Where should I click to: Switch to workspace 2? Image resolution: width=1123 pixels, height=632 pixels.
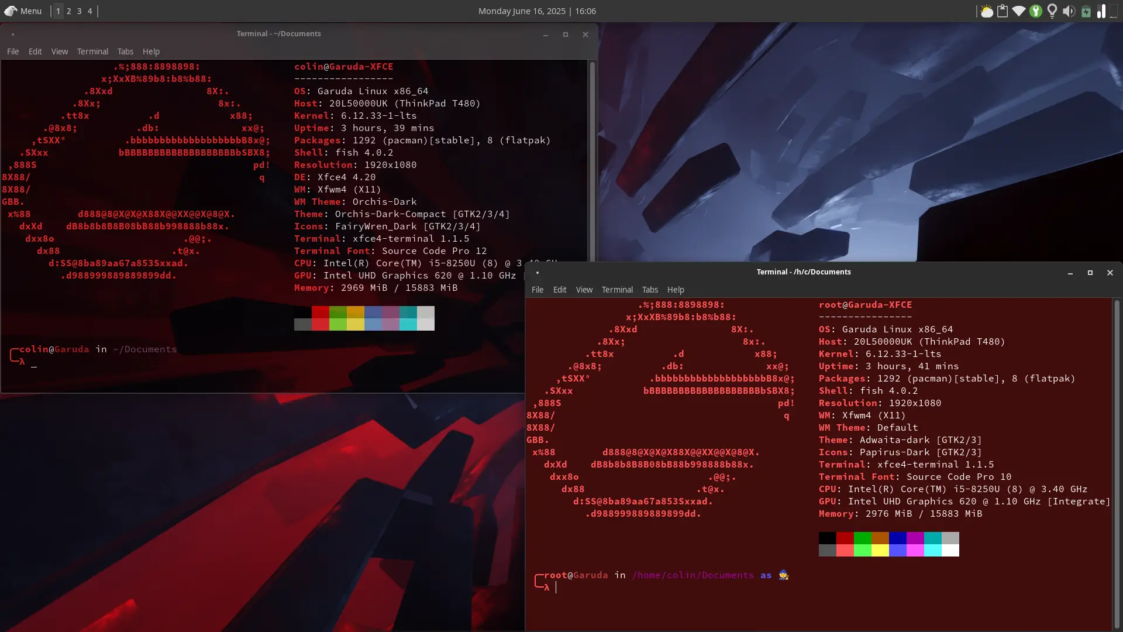pos(69,11)
